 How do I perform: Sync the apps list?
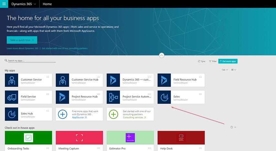coord(202,61)
